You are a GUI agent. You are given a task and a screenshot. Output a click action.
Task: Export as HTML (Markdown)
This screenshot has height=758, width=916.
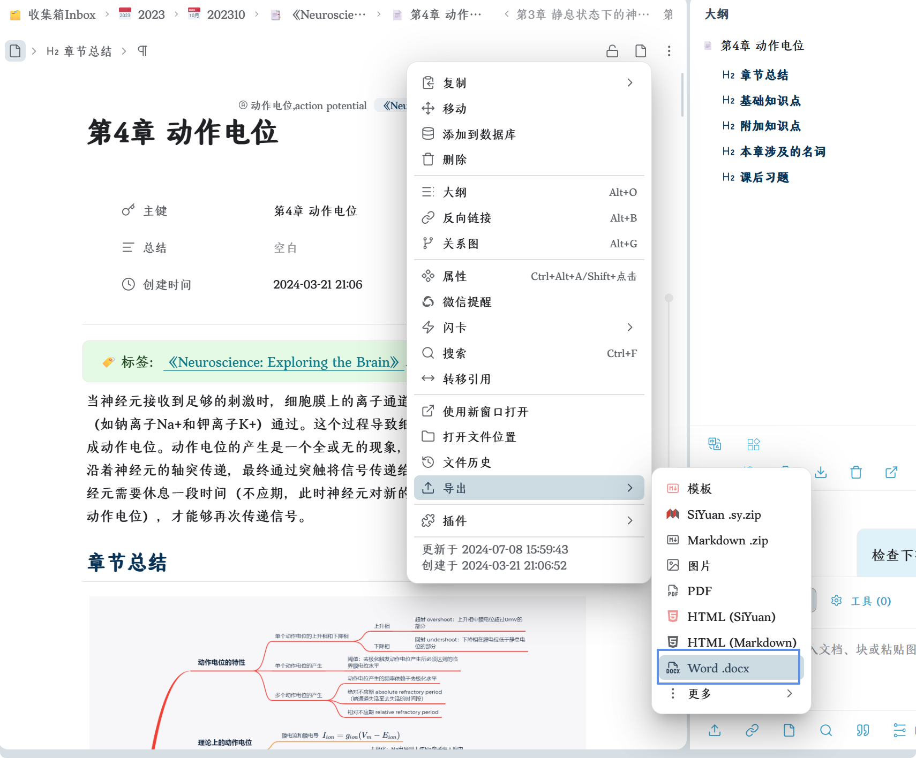click(x=731, y=642)
